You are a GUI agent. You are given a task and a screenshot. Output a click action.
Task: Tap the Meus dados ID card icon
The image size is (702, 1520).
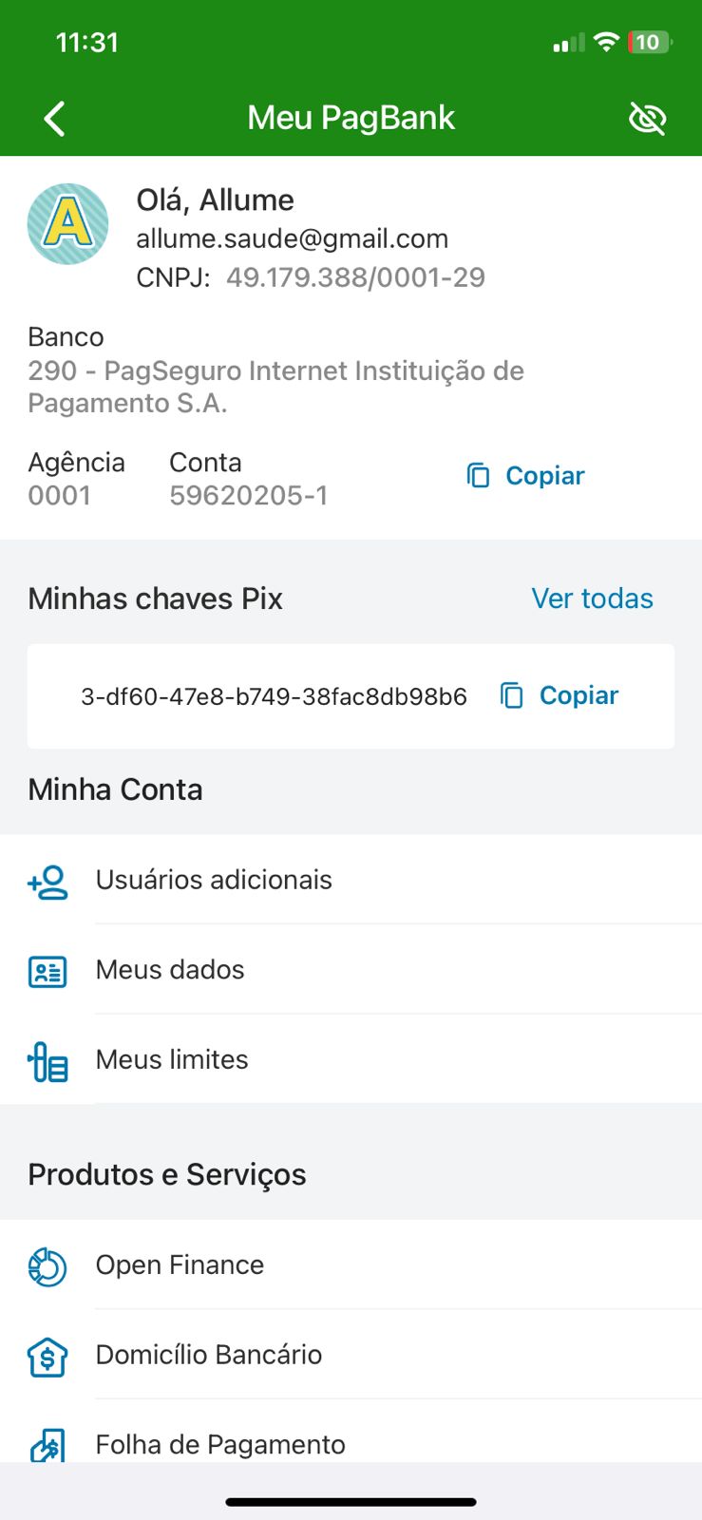(47, 972)
